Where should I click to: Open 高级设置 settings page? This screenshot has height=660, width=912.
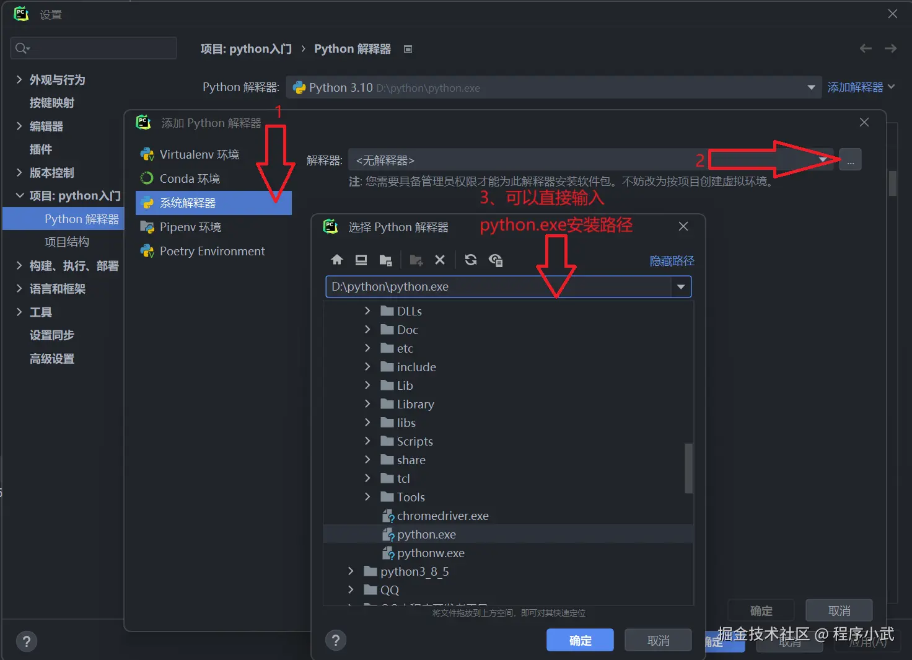52,359
